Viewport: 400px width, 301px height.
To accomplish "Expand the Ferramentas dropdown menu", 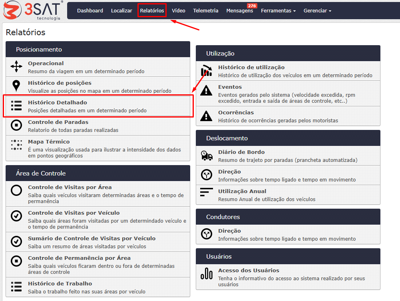I will point(278,11).
